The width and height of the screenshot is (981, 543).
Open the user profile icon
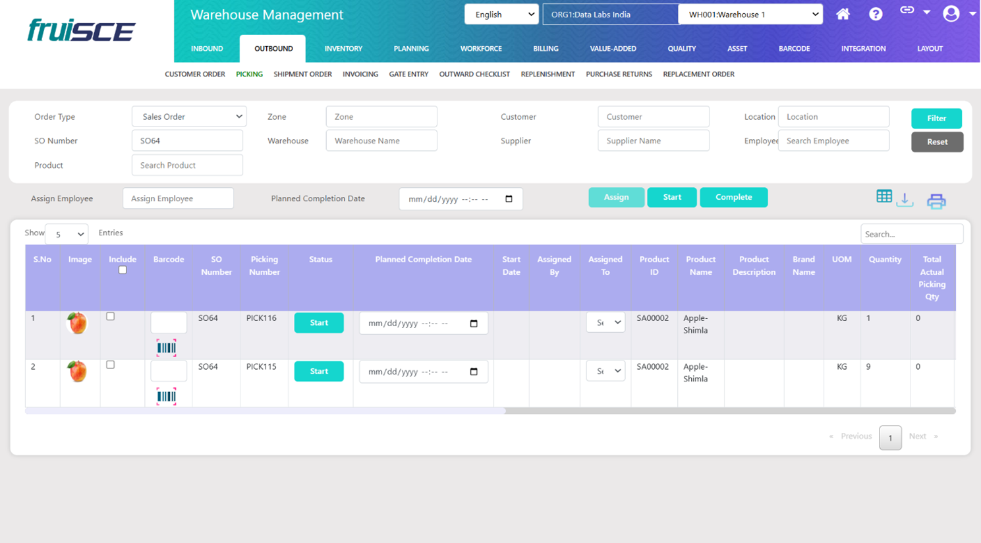pyautogui.click(x=951, y=13)
